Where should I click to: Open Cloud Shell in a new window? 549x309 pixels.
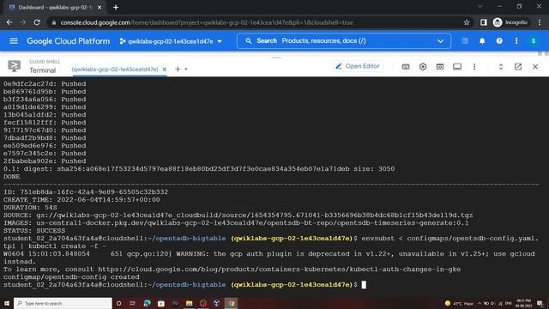[x=518, y=67]
